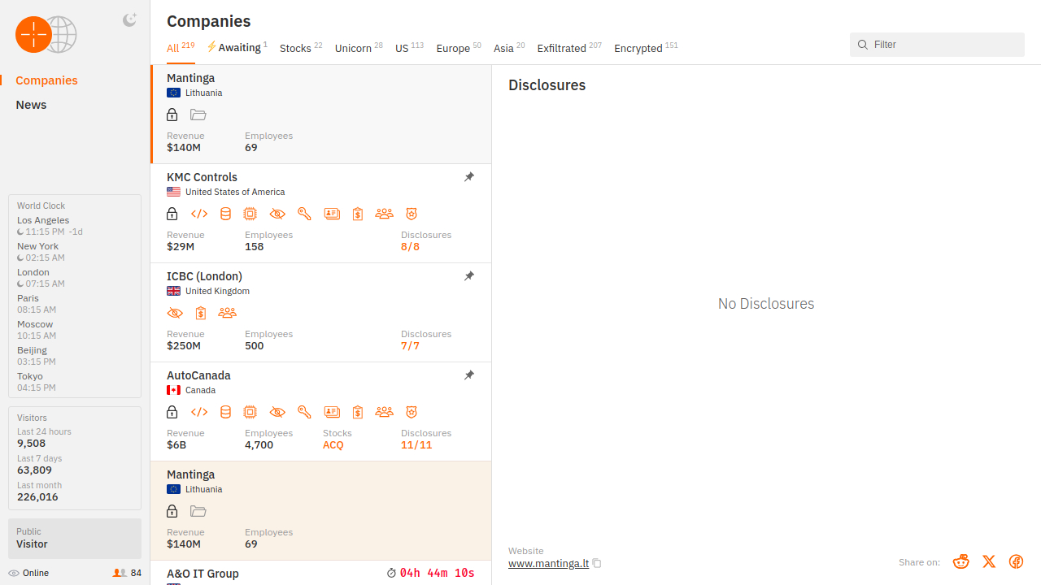Expand the ICBC (London) 7/7 disclosures

pyautogui.click(x=410, y=346)
